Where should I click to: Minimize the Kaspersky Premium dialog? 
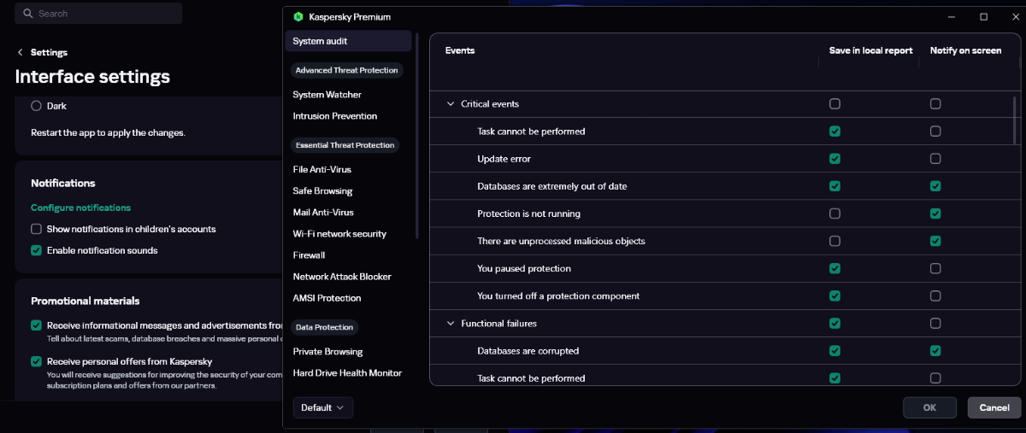[952, 16]
